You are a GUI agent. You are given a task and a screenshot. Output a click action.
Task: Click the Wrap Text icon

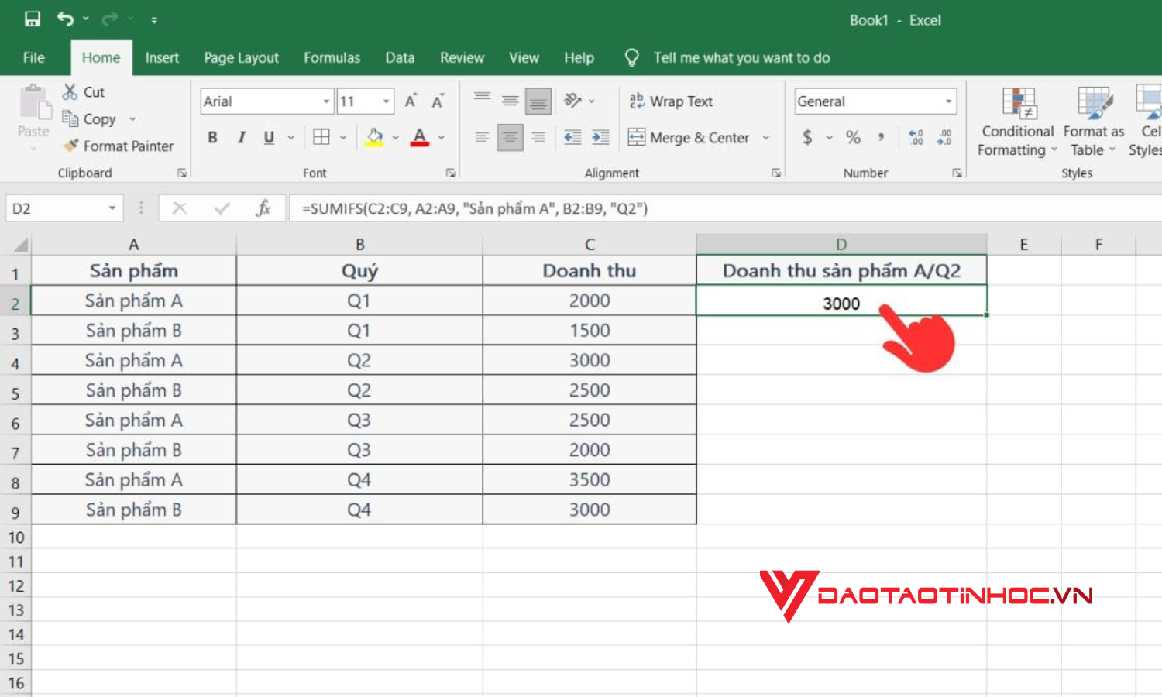pos(638,101)
